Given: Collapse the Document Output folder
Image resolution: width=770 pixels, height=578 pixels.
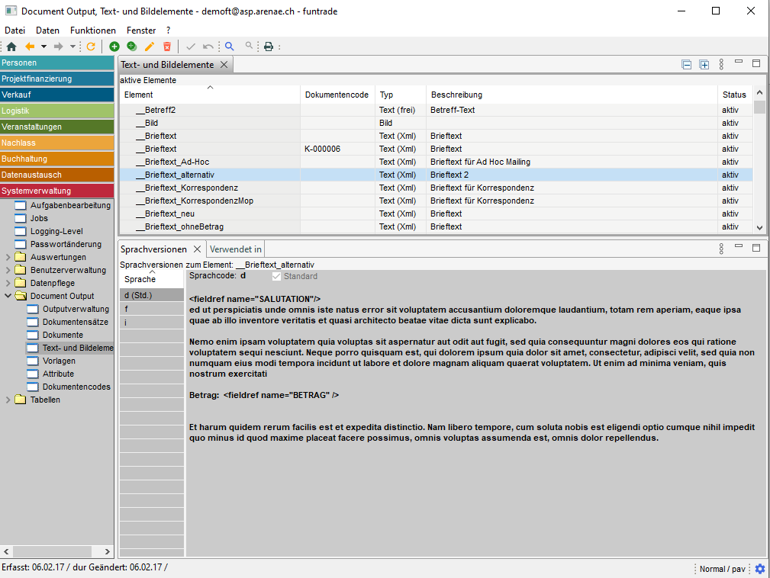Looking at the screenshot, I should (x=8, y=296).
